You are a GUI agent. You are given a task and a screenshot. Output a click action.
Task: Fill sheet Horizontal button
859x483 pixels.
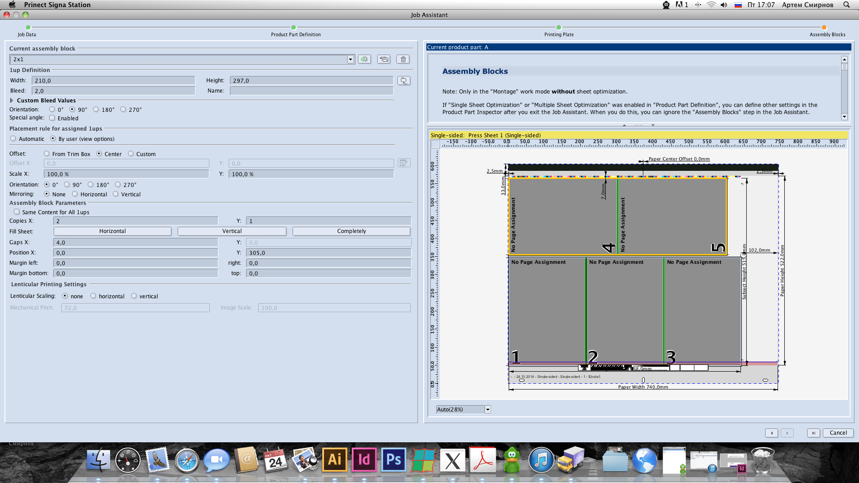pos(112,231)
